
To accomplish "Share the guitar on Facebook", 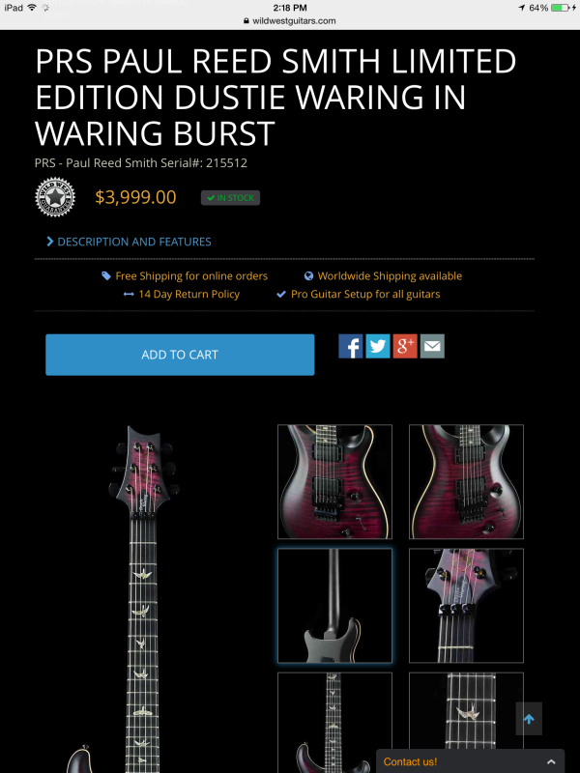I will point(351,346).
